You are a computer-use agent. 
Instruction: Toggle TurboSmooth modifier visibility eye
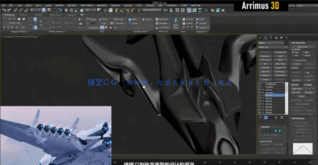(260, 84)
